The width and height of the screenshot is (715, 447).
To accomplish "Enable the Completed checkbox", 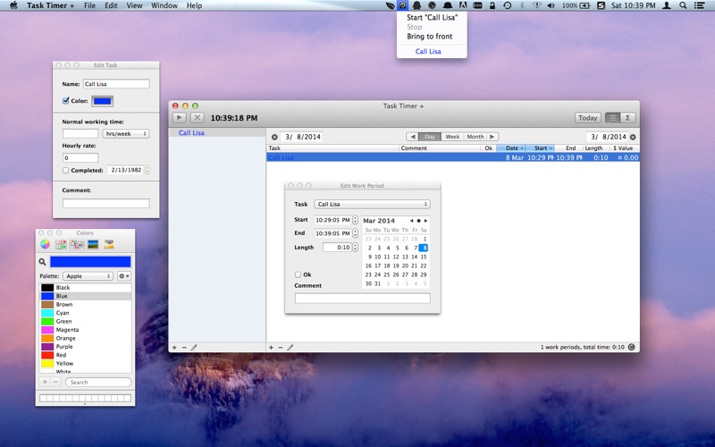I will click(65, 170).
